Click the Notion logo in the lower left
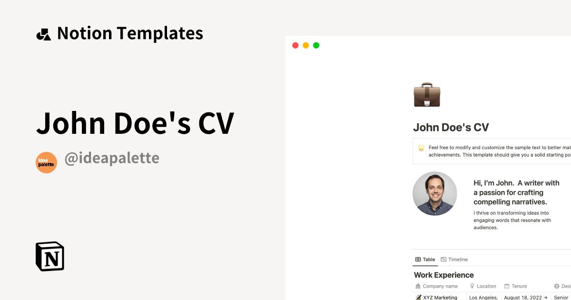Image resolution: width=571 pixels, height=300 pixels. (49, 256)
